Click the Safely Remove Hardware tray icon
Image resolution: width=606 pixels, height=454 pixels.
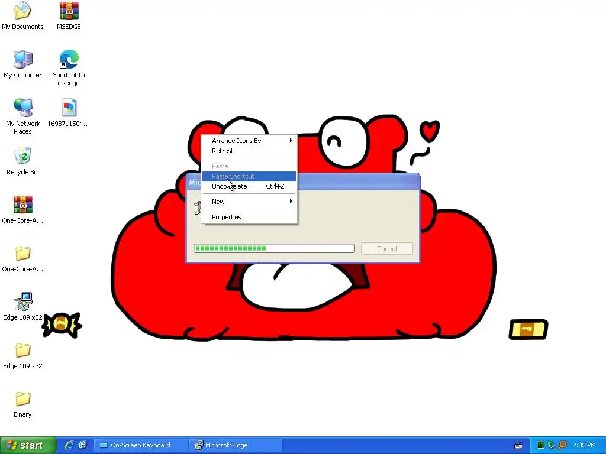[551, 446]
